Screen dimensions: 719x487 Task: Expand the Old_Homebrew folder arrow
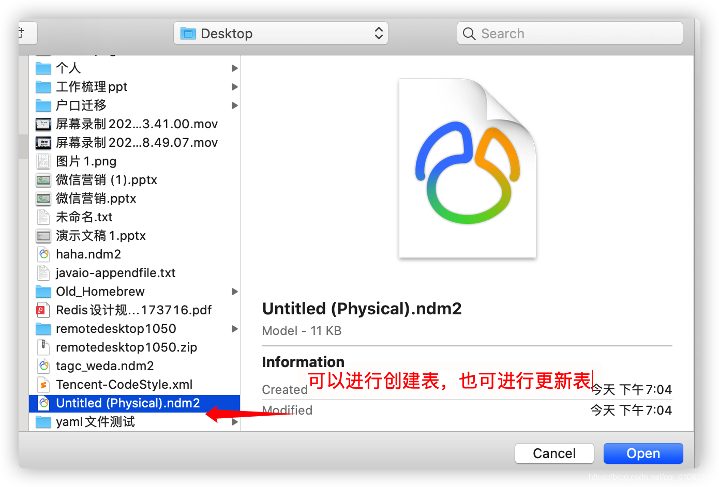[234, 291]
